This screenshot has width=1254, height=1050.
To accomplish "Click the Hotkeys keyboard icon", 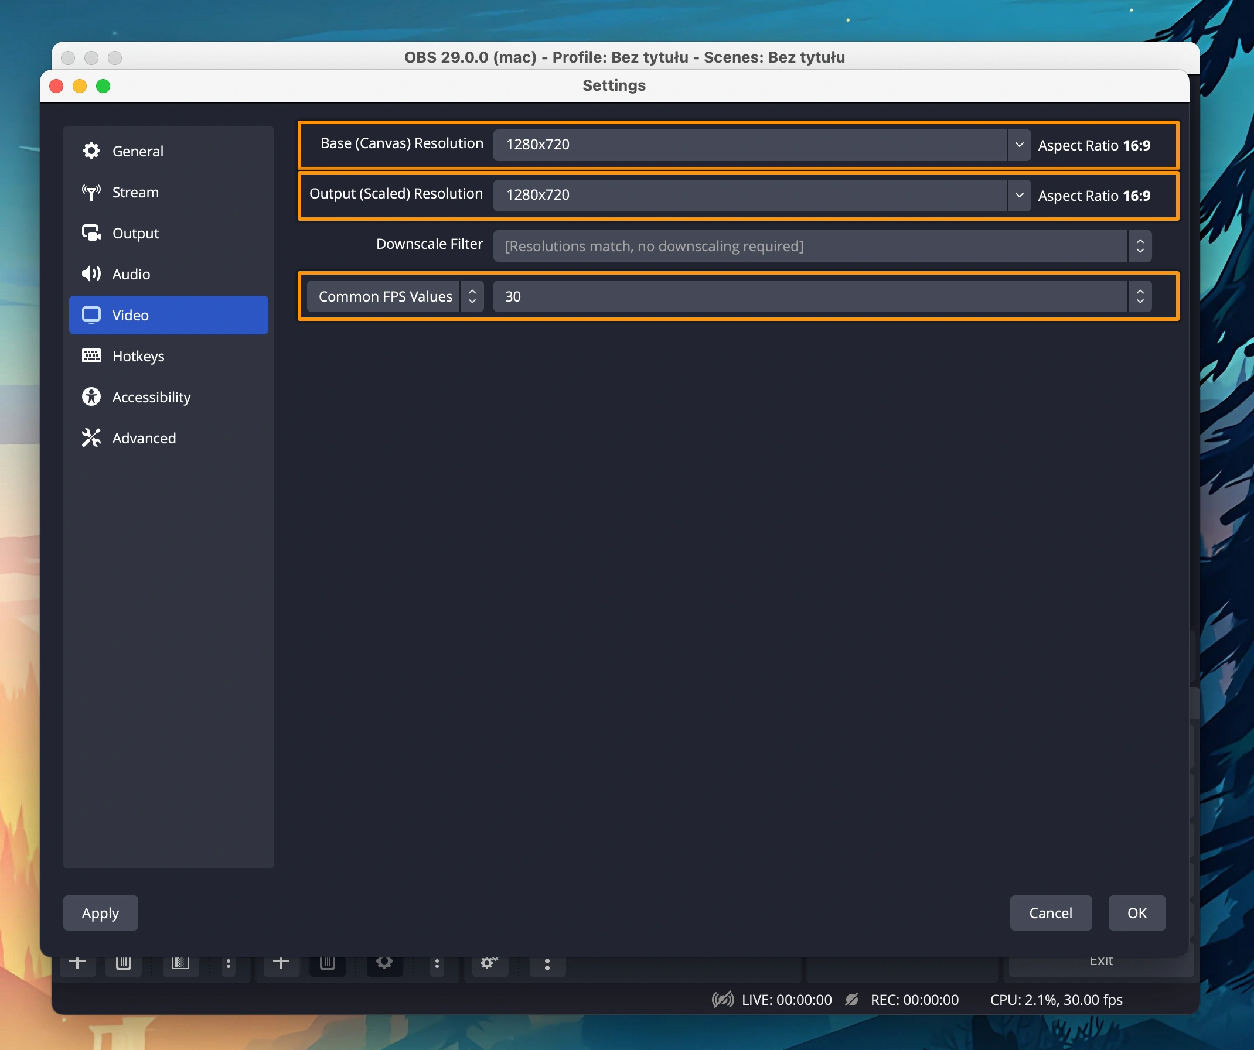I will [91, 356].
